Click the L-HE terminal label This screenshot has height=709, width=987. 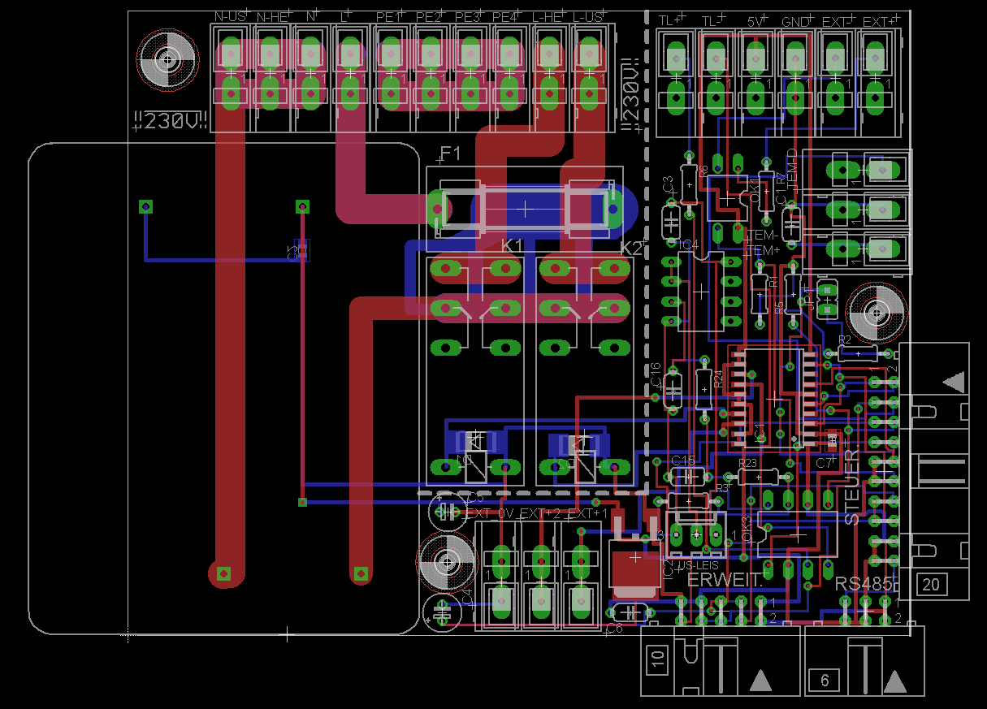point(548,16)
